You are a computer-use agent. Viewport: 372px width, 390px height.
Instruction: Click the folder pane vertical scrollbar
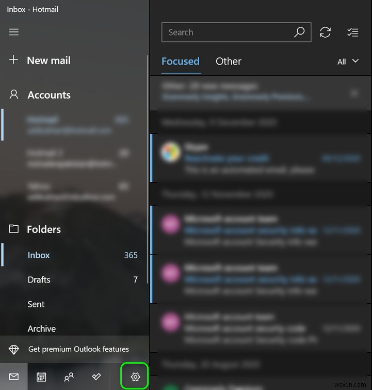tap(148, 169)
